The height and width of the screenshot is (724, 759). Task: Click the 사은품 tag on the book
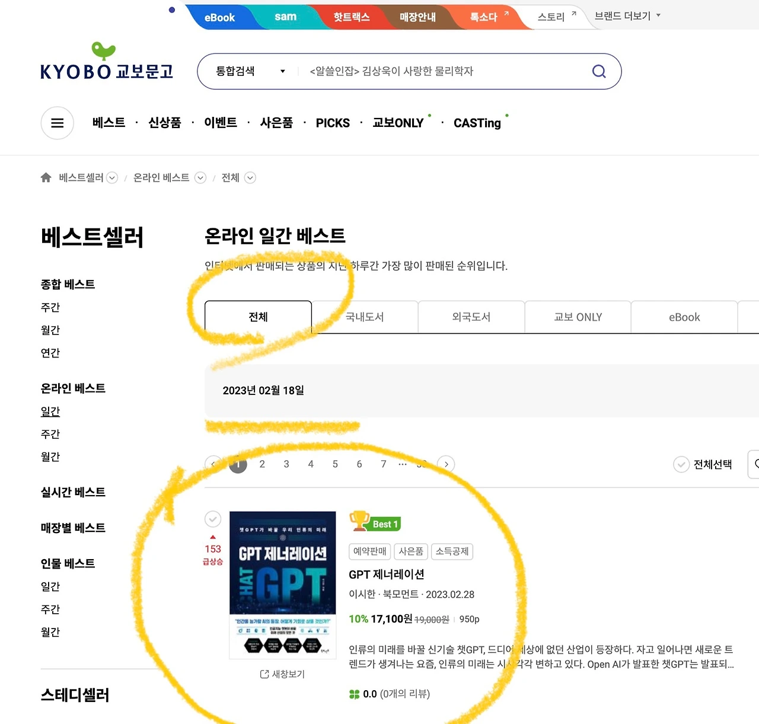click(411, 551)
